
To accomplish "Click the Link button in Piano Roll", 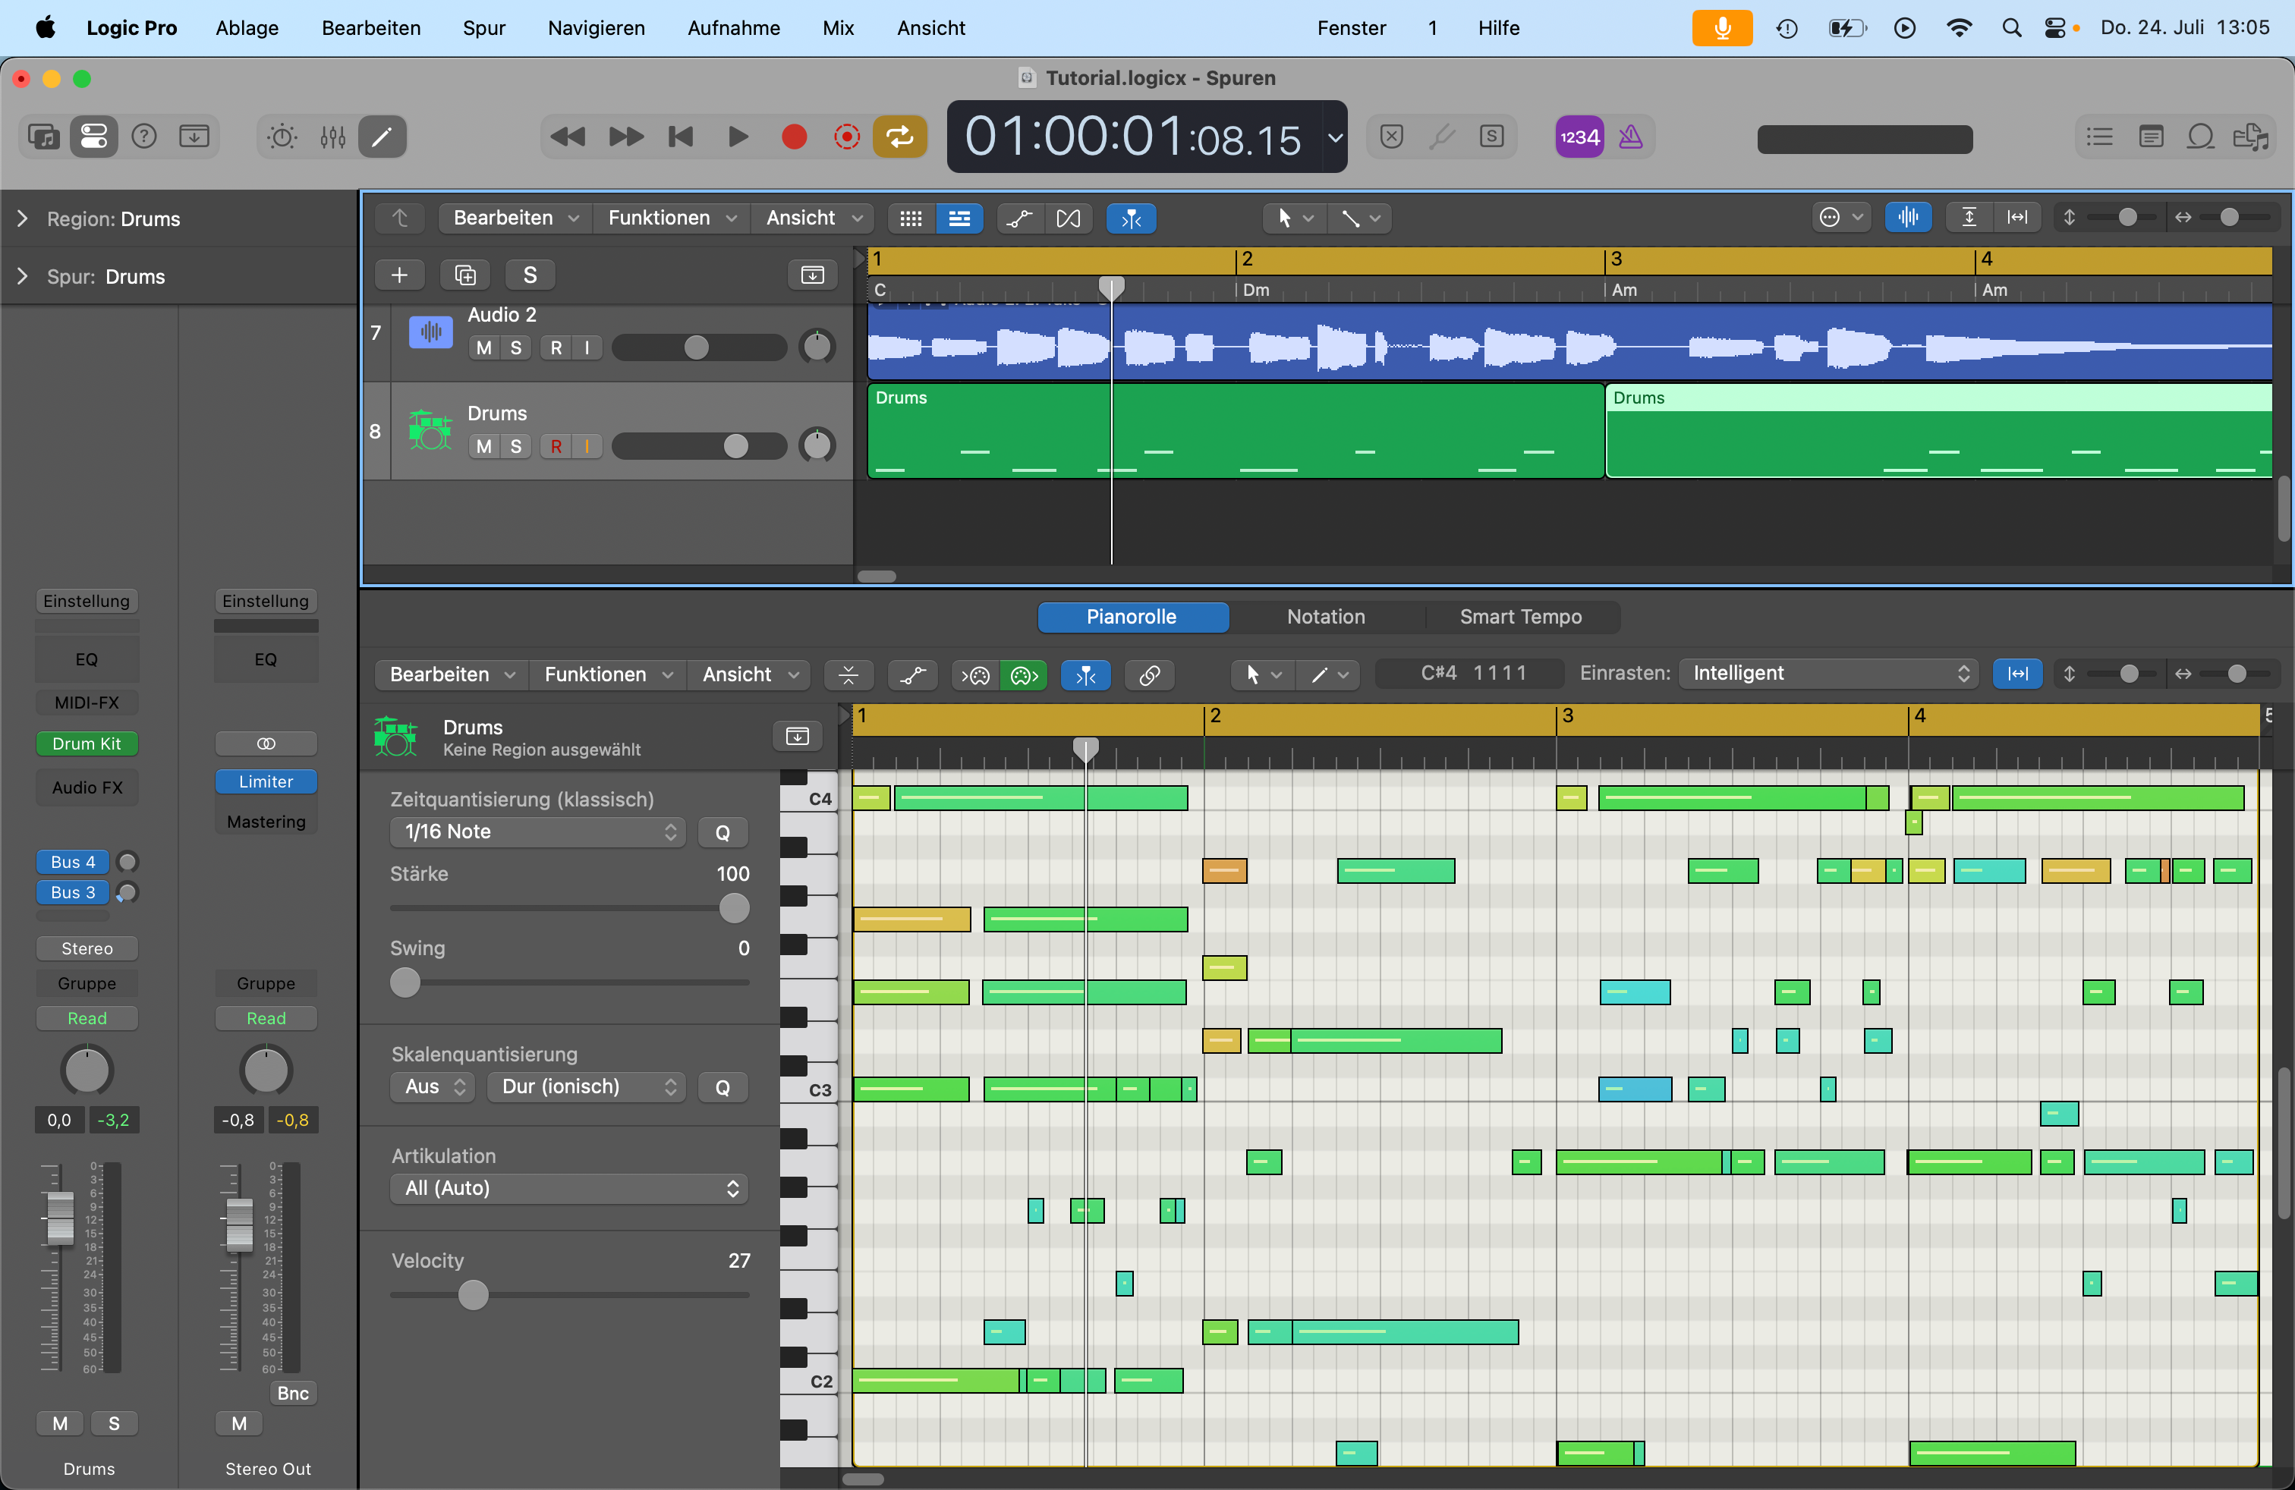I will pos(1150,674).
